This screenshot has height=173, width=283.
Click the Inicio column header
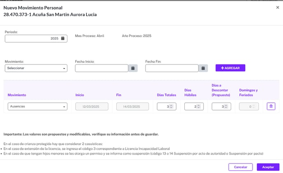coord(80,95)
